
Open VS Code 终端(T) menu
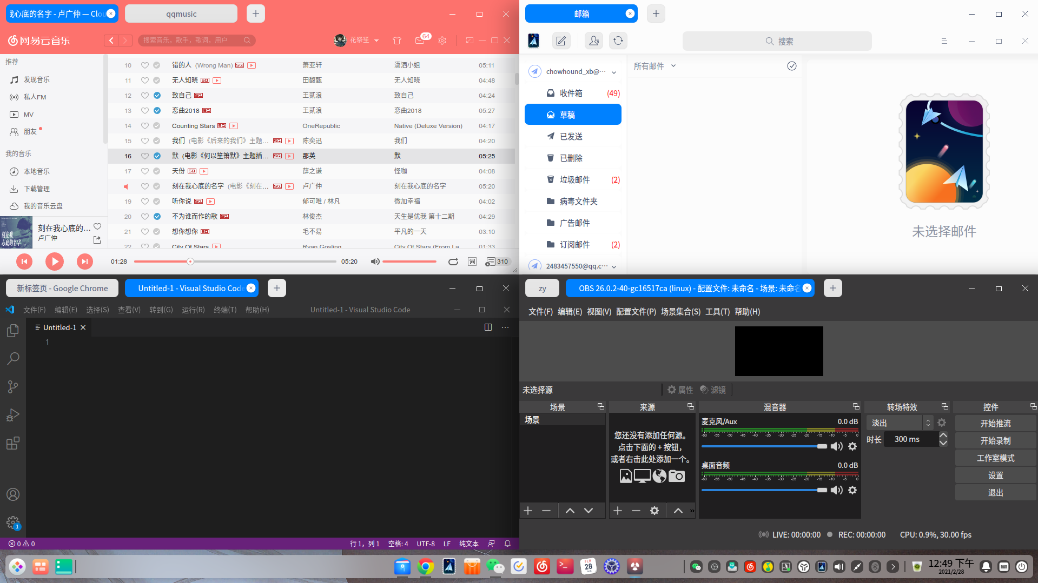click(x=225, y=310)
